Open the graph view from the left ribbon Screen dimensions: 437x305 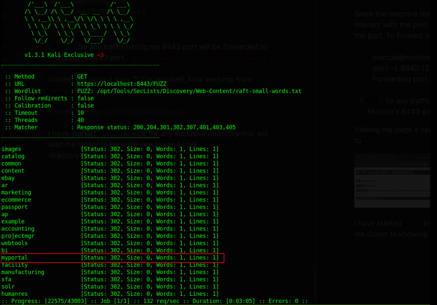5,31
